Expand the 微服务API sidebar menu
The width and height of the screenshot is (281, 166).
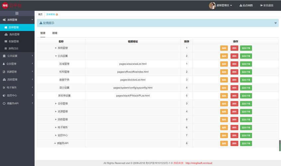coord(17,103)
